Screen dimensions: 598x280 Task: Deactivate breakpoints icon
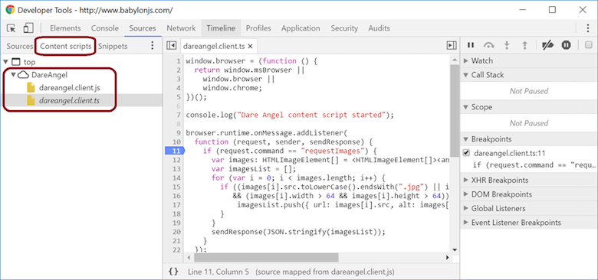tap(547, 45)
